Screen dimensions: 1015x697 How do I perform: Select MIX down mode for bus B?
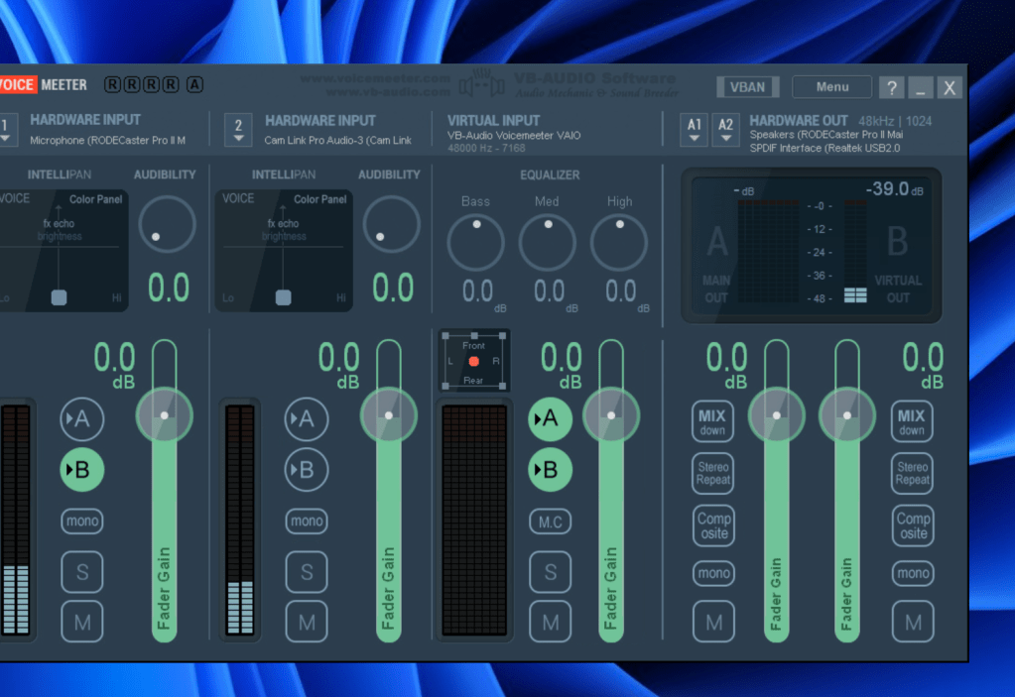pos(912,421)
